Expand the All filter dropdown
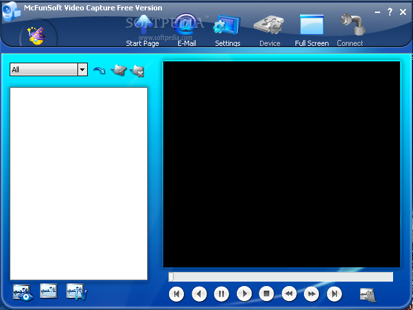The image size is (413, 310). 83,70
